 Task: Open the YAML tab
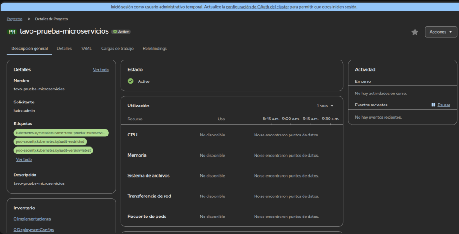coord(87,48)
